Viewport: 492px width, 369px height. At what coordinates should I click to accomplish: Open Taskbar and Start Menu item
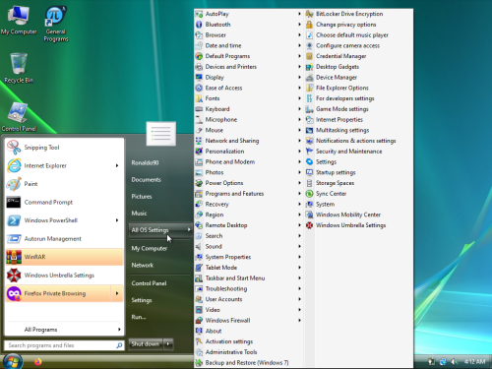(249, 278)
